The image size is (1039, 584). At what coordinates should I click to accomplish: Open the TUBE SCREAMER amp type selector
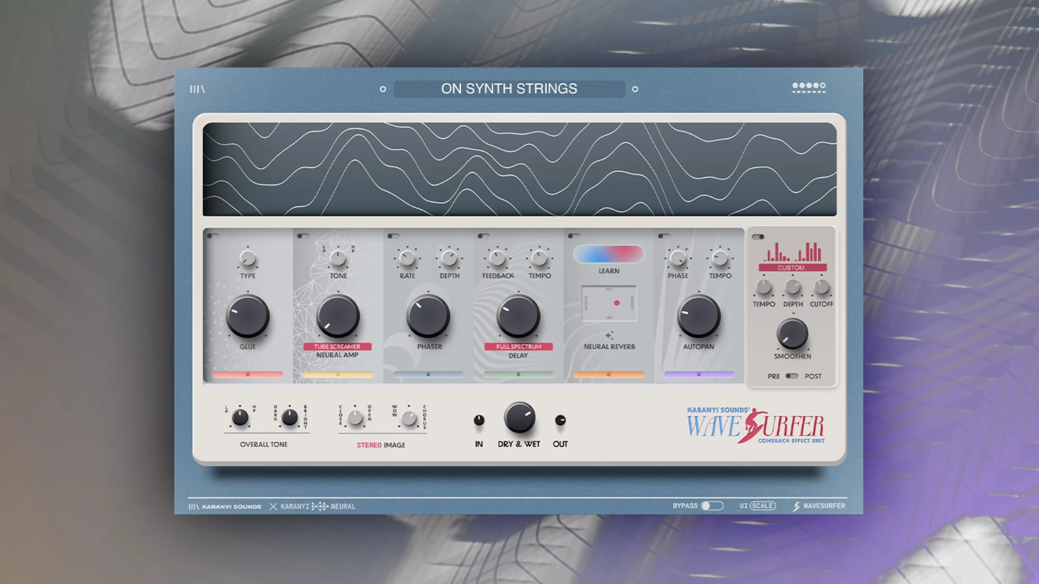pyautogui.click(x=337, y=347)
